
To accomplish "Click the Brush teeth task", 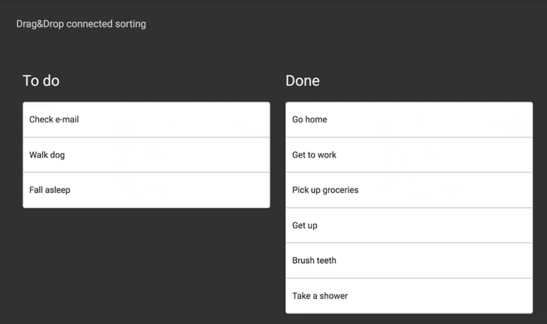I will (x=409, y=260).
